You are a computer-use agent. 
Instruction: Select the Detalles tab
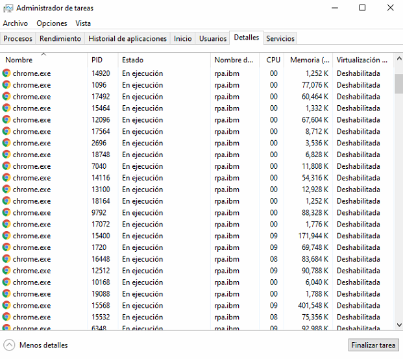246,38
